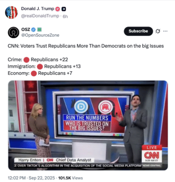The width and height of the screenshot is (175, 182).
Task: Open the @realDonaldTrump handle link
Action: point(40,16)
